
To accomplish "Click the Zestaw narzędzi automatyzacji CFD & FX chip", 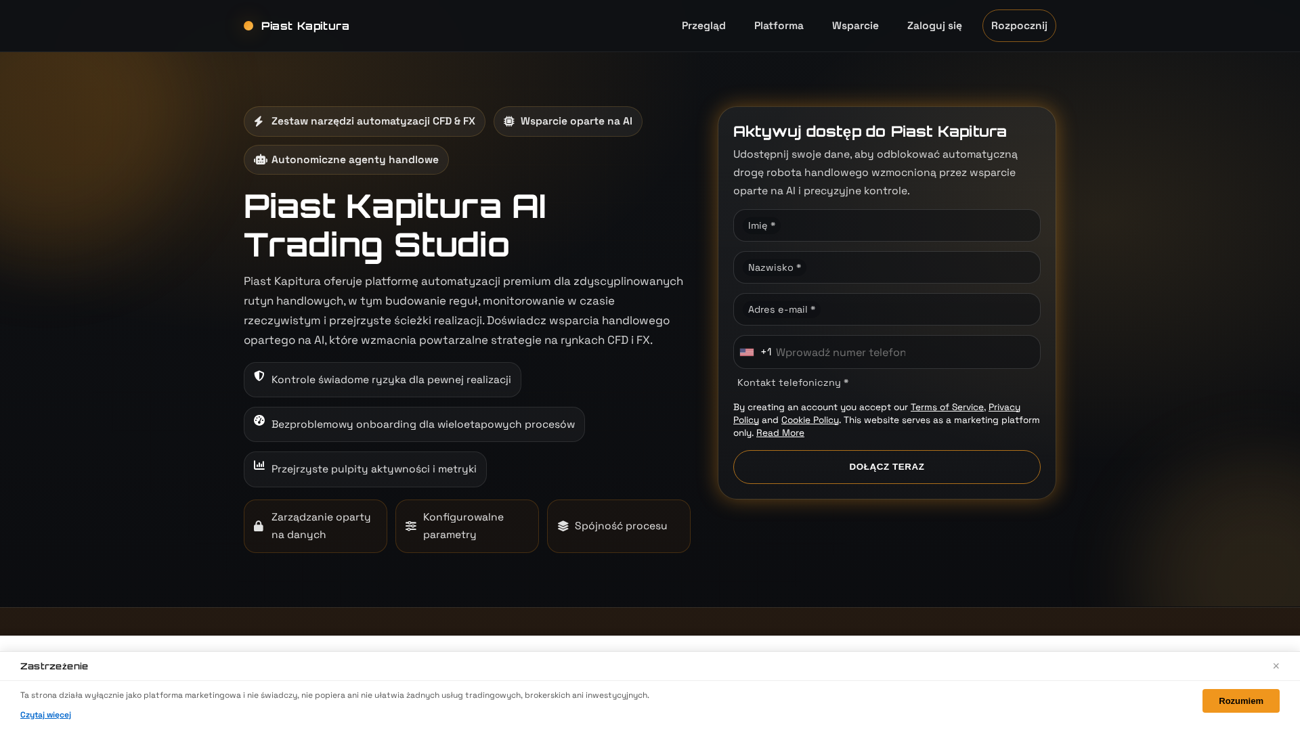I will [x=364, y=121].
